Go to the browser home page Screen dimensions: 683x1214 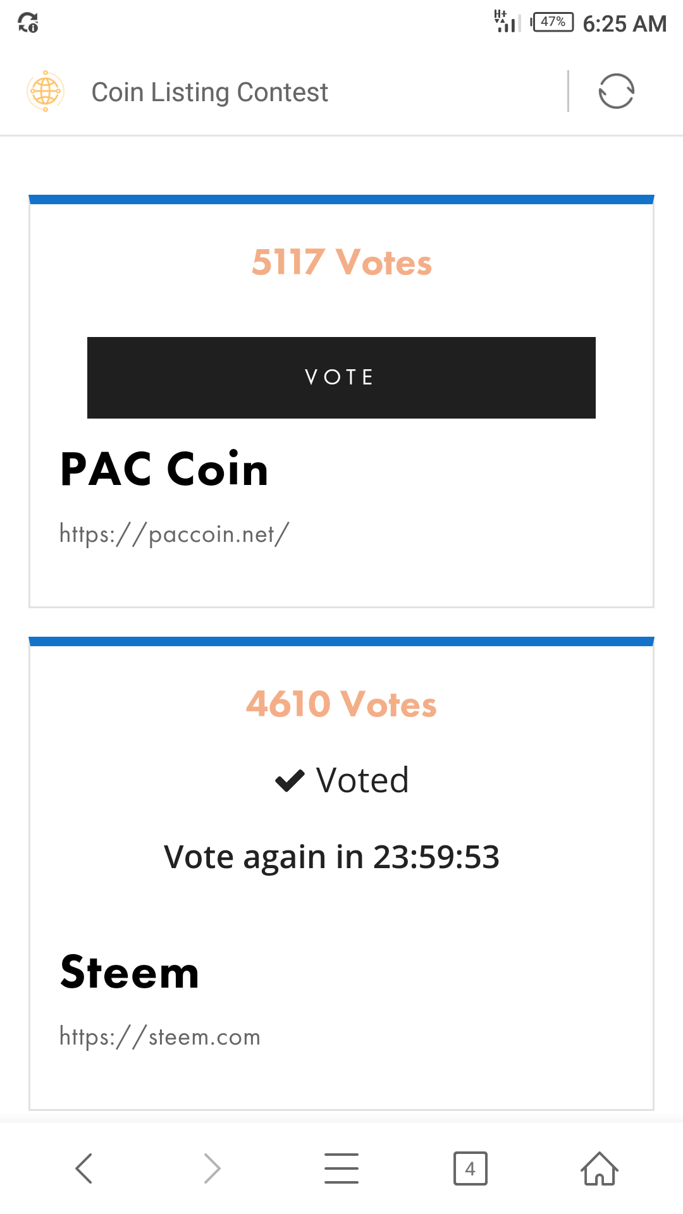[x=599, y=1168]
